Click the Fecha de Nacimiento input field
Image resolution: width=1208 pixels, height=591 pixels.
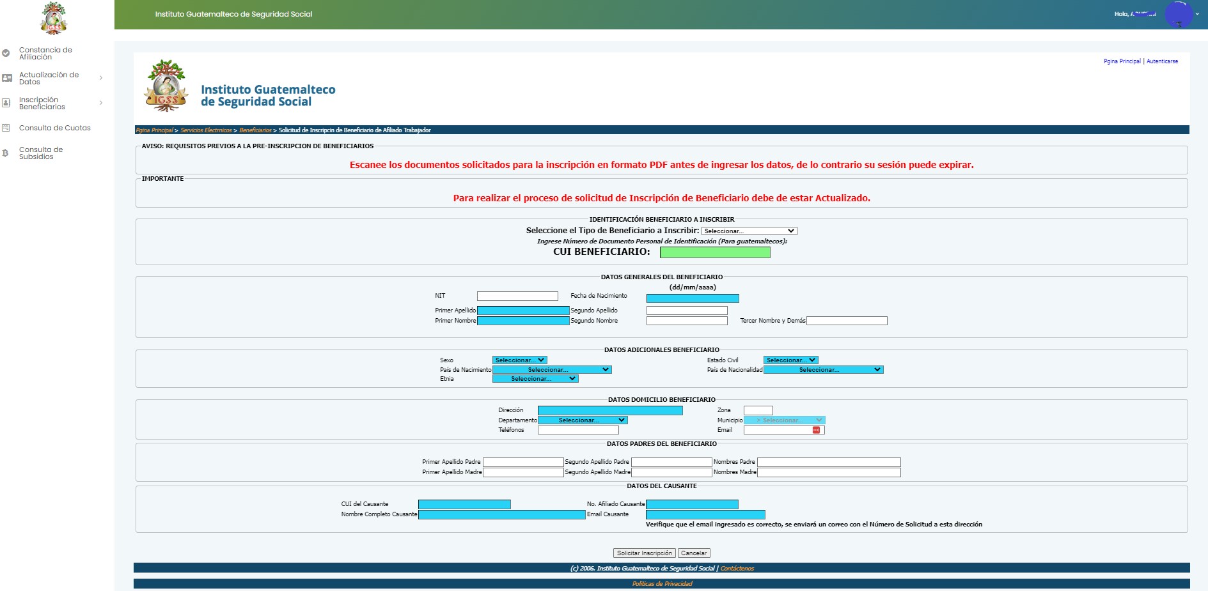pos(693,298)
